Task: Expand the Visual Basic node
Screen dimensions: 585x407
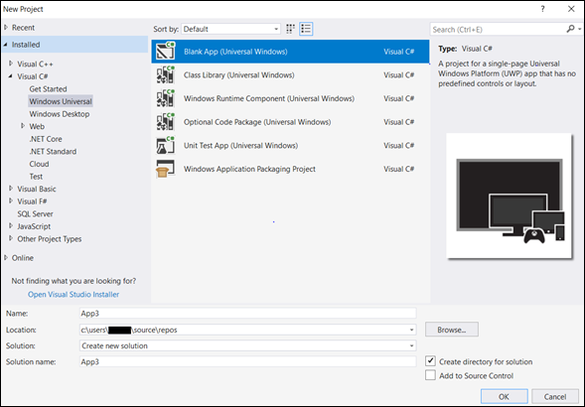Action: click(x=11, y=189)
